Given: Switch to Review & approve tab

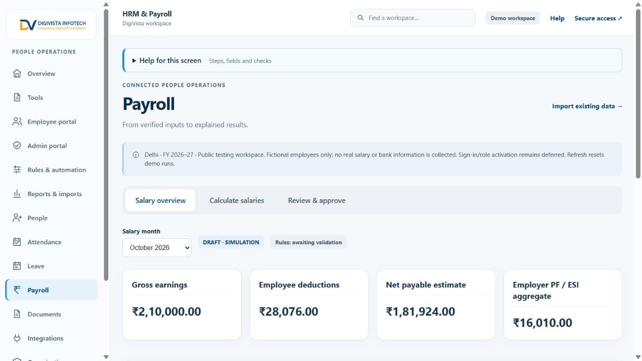Looking at the screenshot, I should click(317, 200).
